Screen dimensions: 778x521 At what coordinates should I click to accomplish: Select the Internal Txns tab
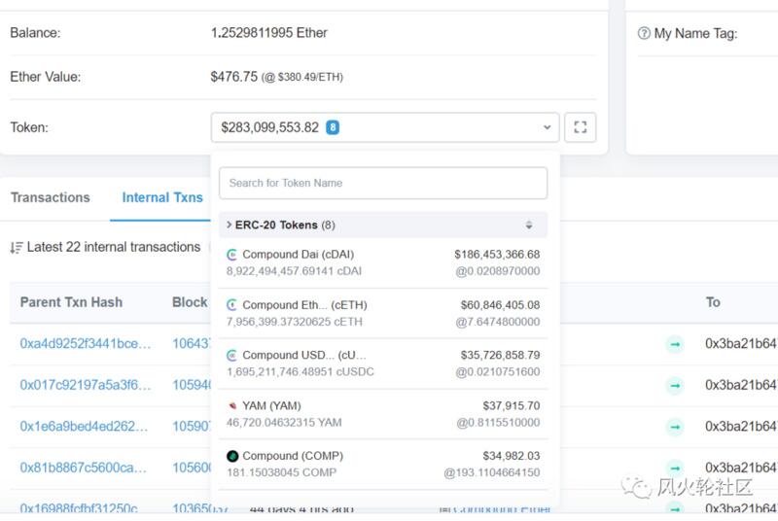point(162,197)
